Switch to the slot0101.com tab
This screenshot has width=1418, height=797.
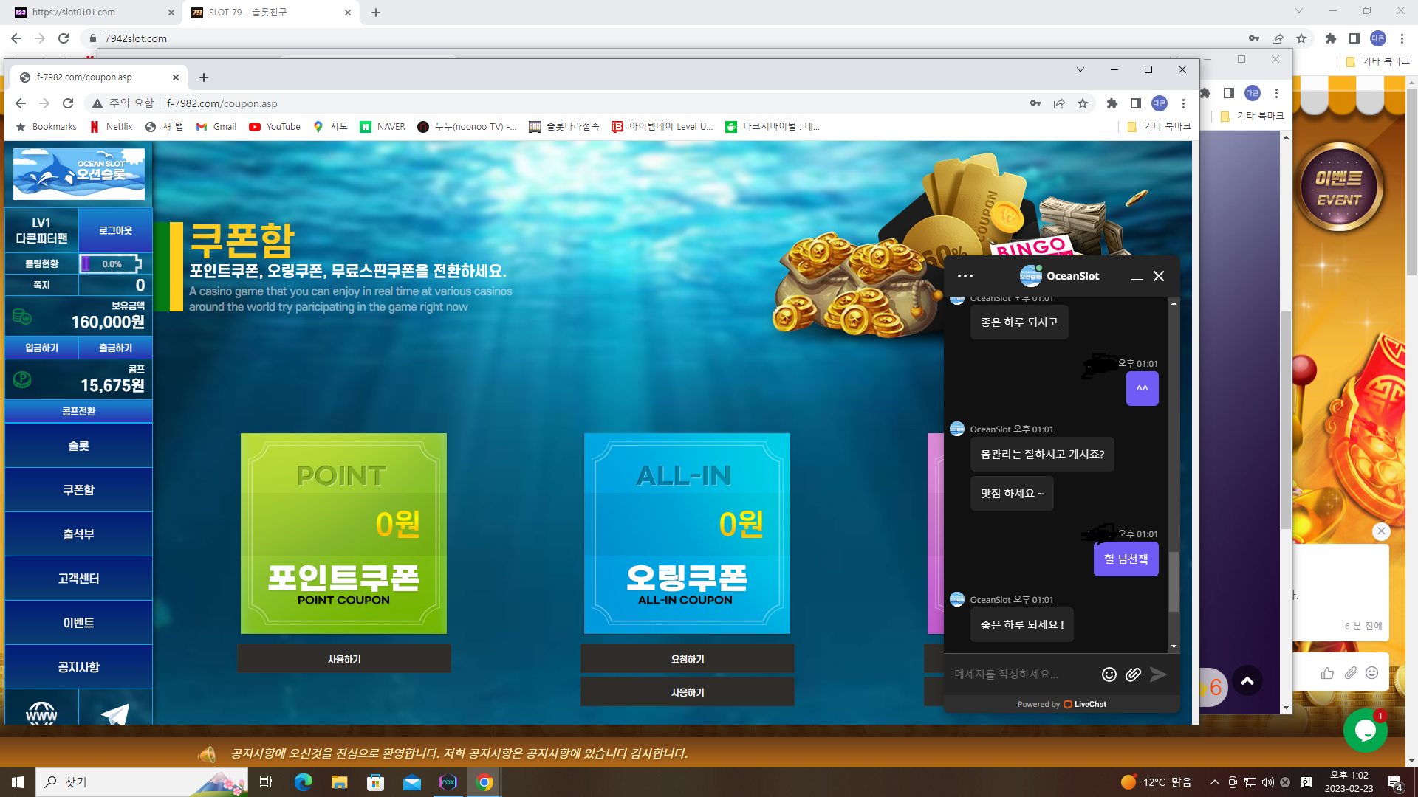pyautogui.click(x=95, y=13)
